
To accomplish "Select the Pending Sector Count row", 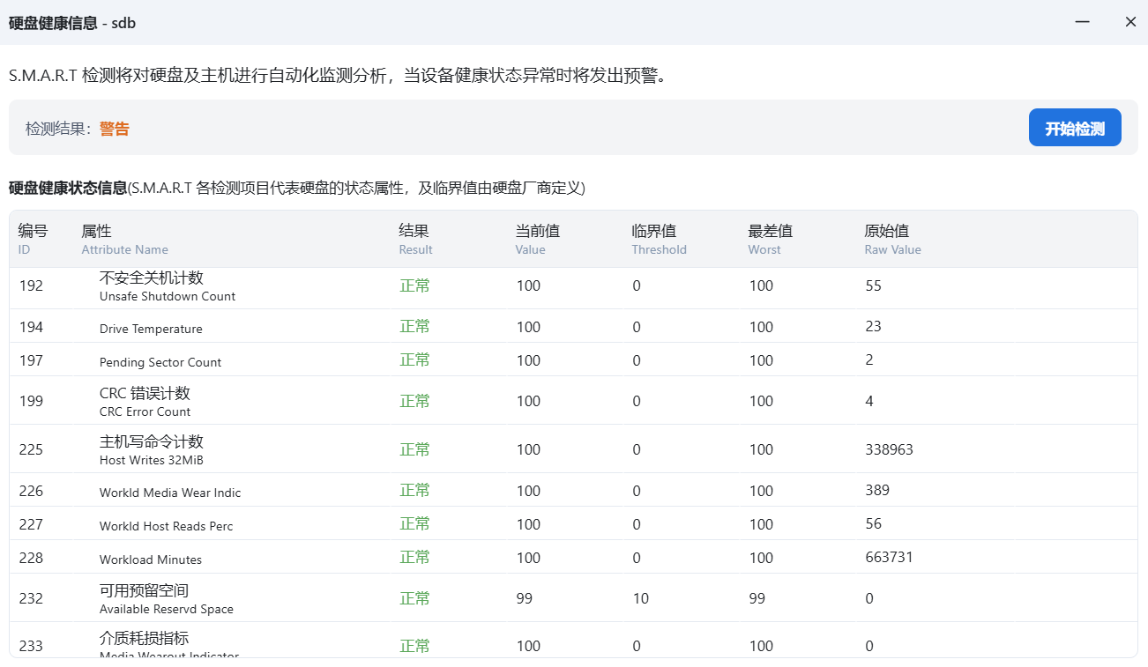I will (160, 361).
